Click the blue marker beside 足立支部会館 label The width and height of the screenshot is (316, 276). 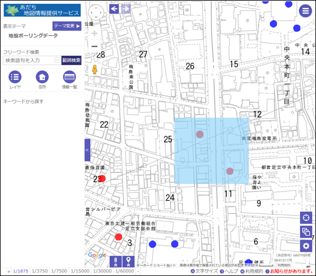153,244
